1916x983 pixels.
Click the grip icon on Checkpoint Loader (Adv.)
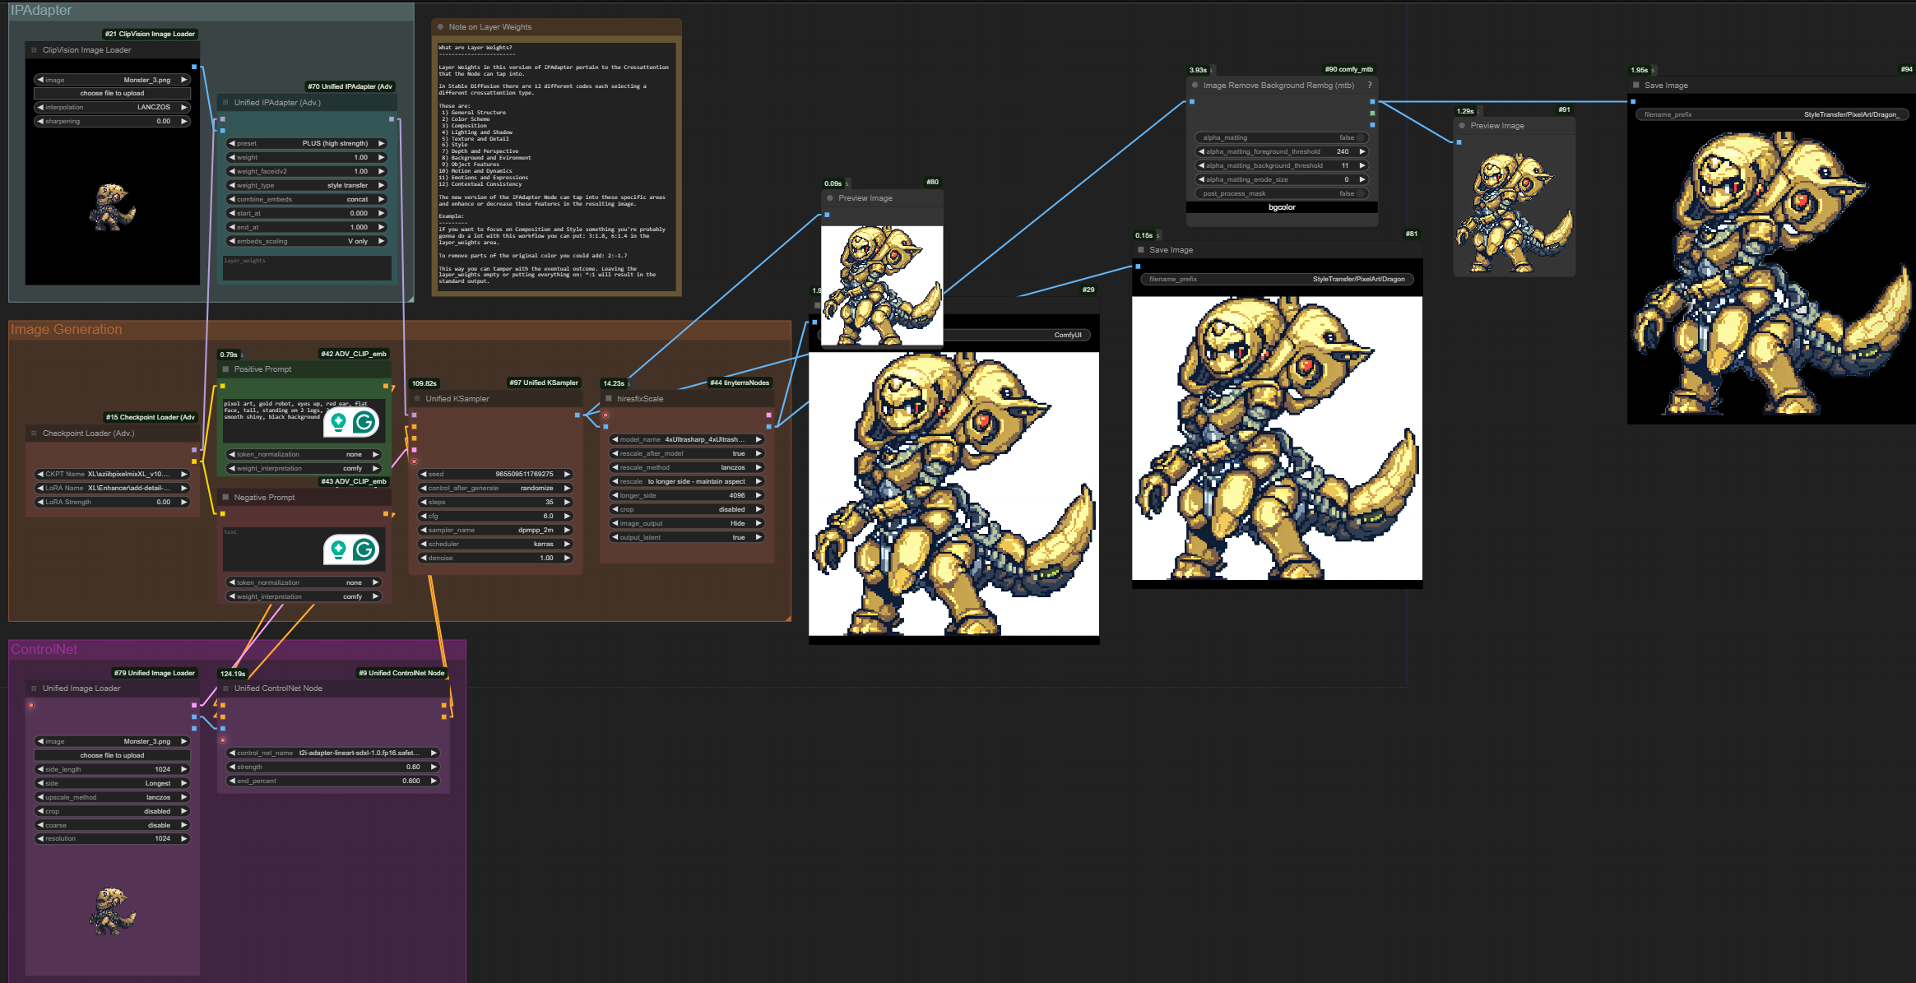pyautogui.click(x=34, y=434)
